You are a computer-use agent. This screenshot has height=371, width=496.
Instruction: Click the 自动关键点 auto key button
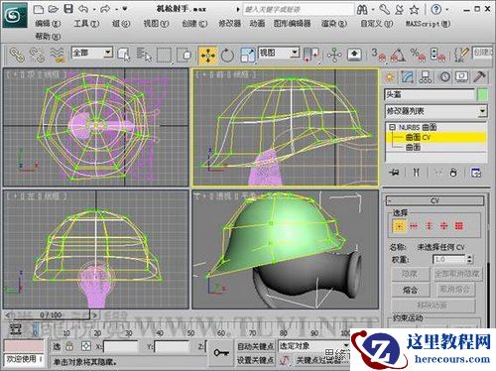[x=255, y=346]
